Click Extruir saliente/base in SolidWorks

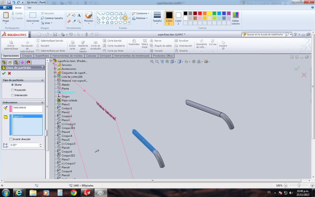point(11,45)
